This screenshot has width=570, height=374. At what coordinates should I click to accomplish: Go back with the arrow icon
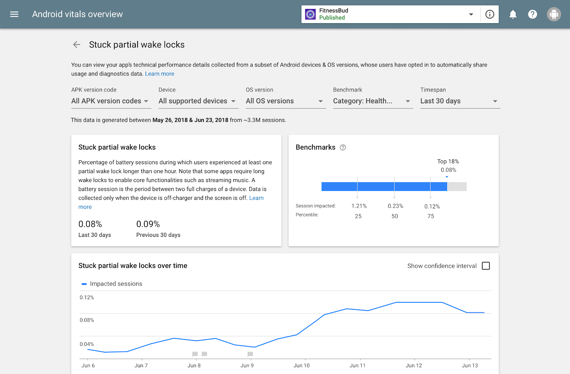click(x=77, y=45)
